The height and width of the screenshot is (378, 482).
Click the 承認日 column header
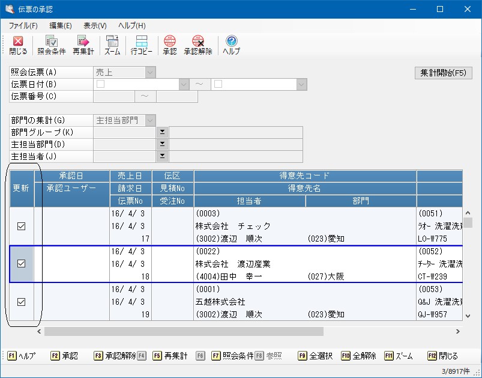pyautogui.click(x=71, y=175)
